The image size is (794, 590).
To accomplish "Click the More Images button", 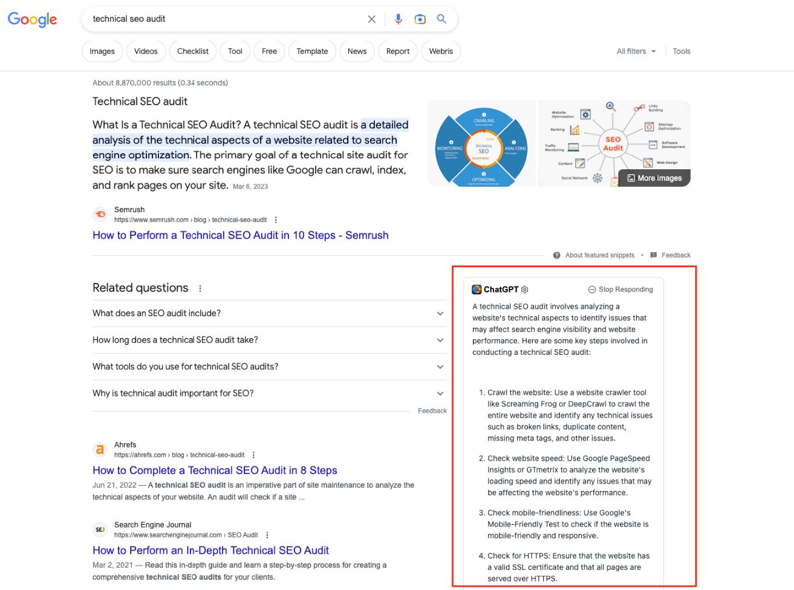I will pos(654,178).
